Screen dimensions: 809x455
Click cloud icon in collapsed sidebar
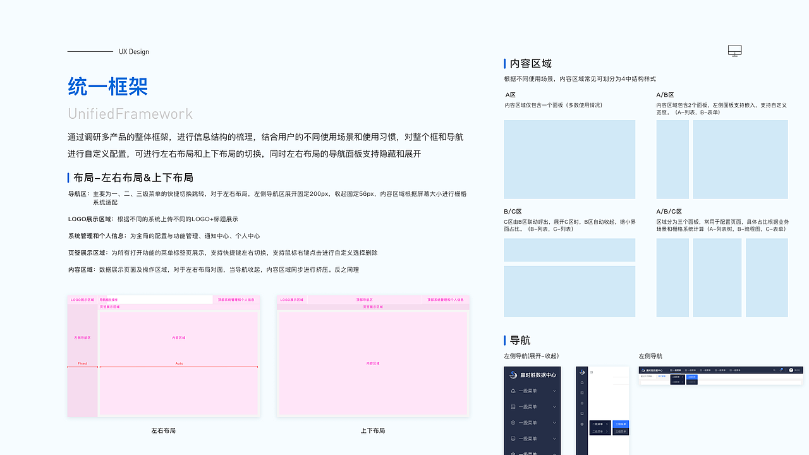[x=582, y=382]
